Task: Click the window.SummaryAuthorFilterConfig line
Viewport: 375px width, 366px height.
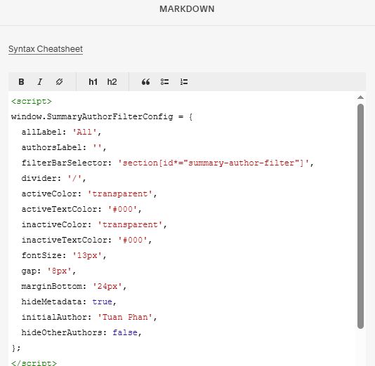Action: [x=102, y=117]
